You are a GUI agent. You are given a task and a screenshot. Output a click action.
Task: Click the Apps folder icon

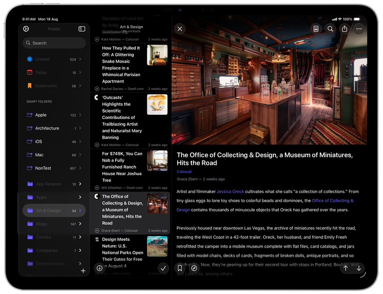point(30,197)
